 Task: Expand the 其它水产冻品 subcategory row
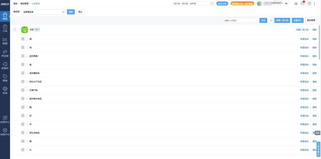(x=23, y=82)
